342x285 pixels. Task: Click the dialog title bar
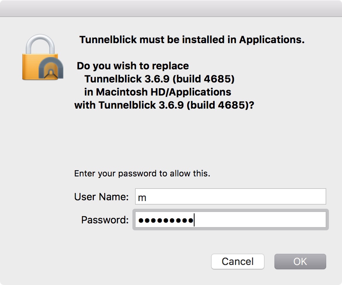(171, 6)
